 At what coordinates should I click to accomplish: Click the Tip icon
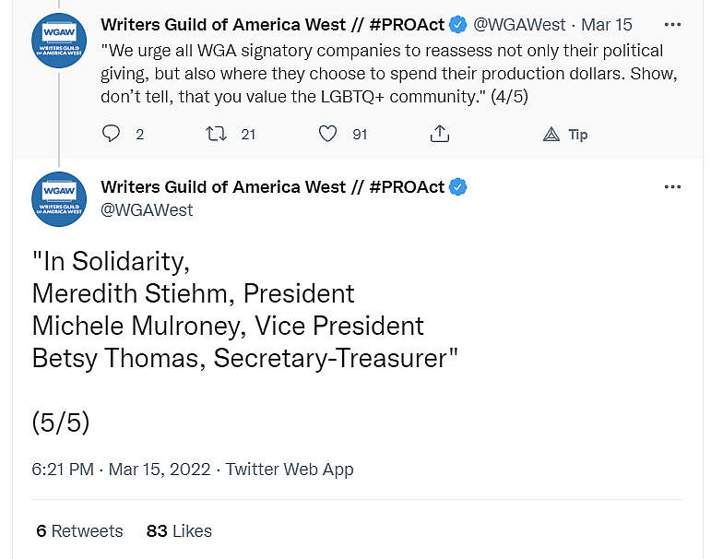552,135
